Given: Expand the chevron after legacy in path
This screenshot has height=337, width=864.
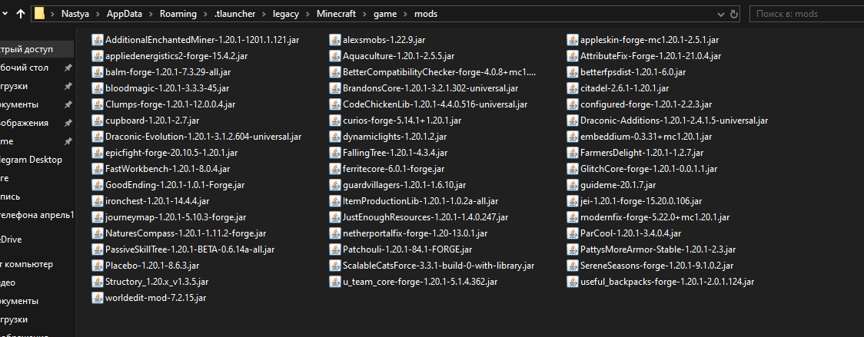Looking at the screenshot, I should 307,15.
